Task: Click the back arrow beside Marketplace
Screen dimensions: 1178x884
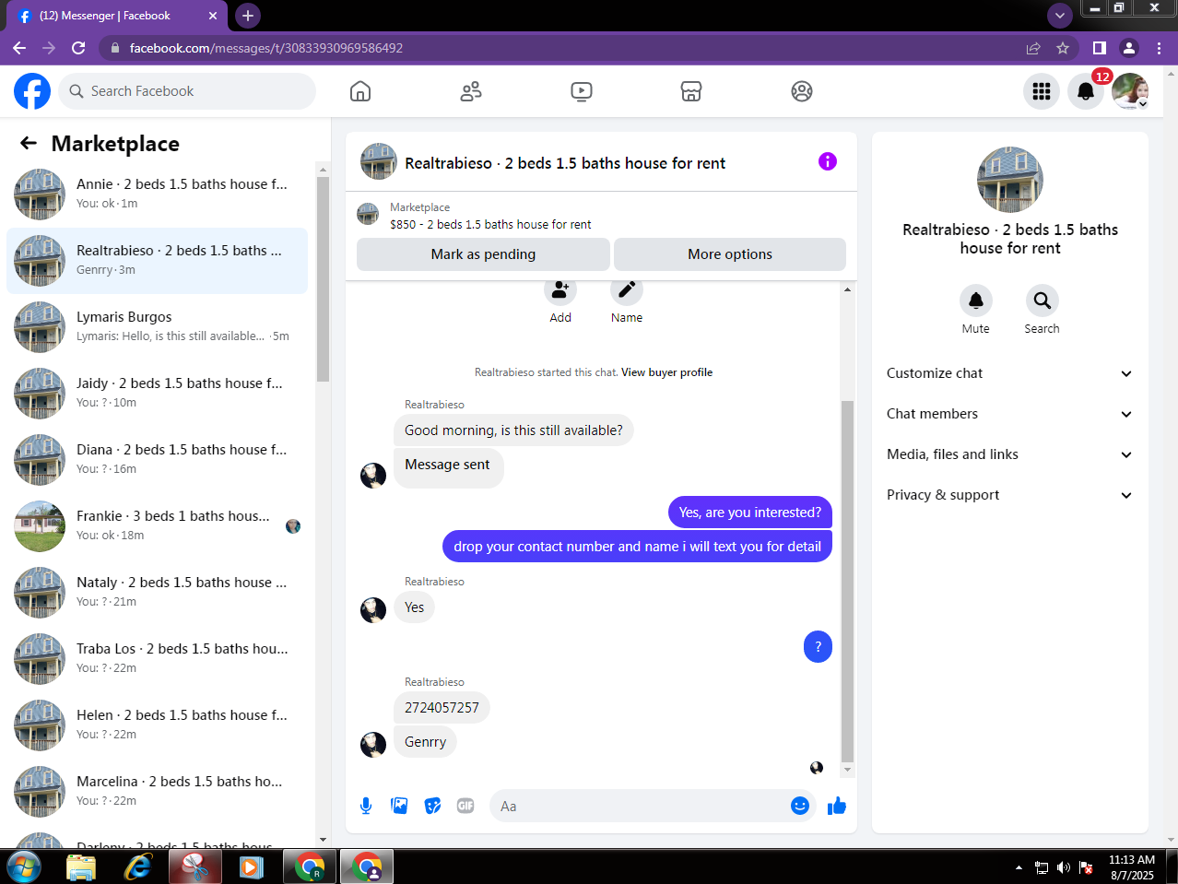Action: click(29, 143)
